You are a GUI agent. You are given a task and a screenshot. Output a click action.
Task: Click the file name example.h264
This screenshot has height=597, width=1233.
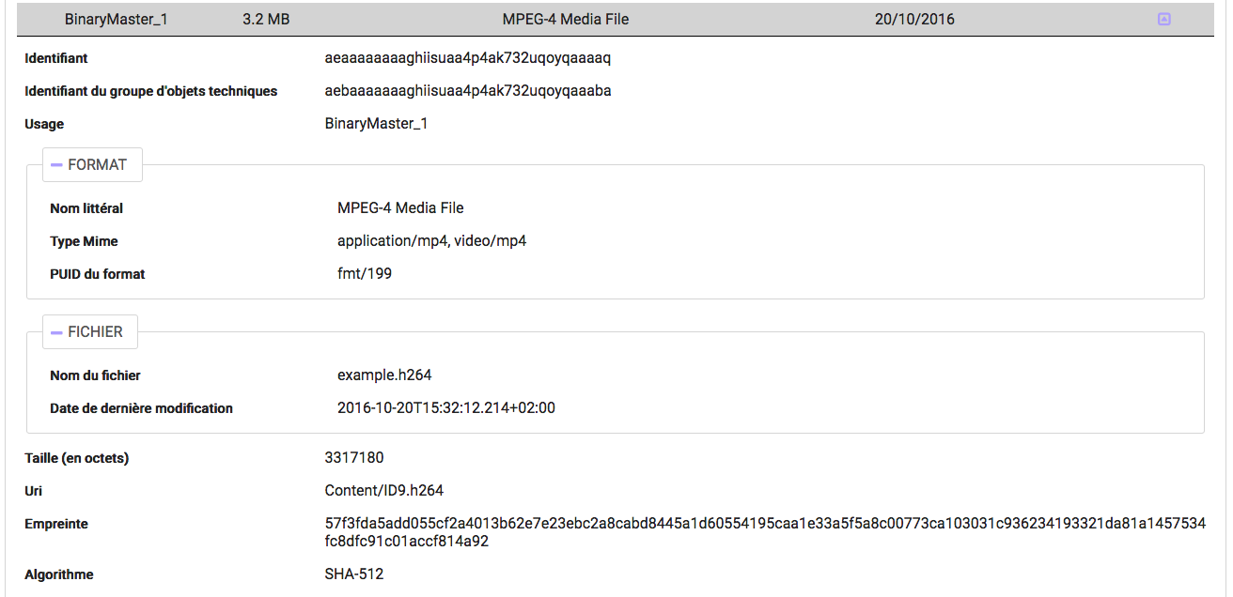384,375
